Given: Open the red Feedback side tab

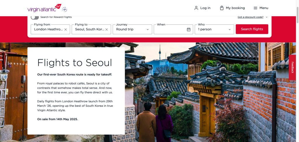Looking at the screenshot, I should click(292, 67).
